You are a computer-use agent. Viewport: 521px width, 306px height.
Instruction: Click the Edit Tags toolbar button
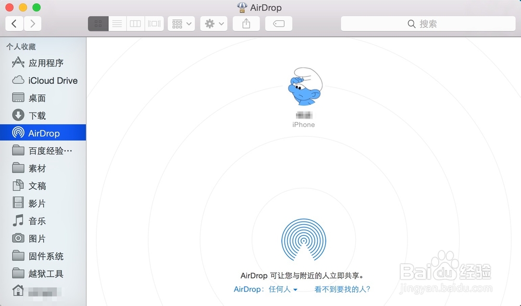coord(278,23)
